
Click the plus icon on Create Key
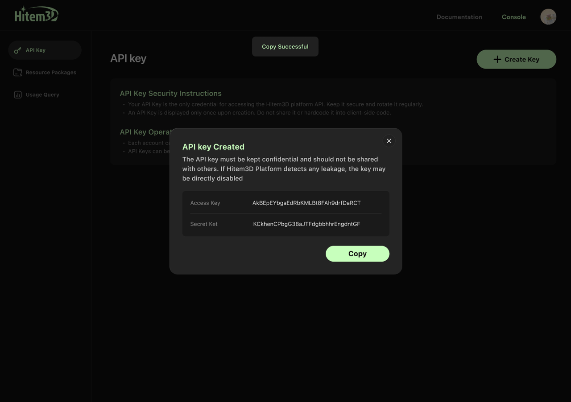[497, 59]
